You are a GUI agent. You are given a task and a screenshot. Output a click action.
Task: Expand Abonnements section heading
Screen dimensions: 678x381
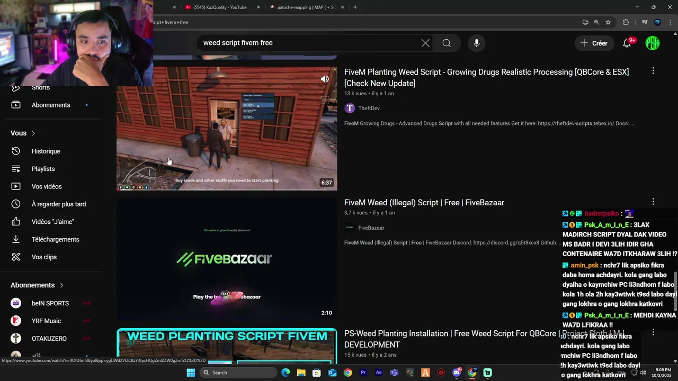click(37, 285)
